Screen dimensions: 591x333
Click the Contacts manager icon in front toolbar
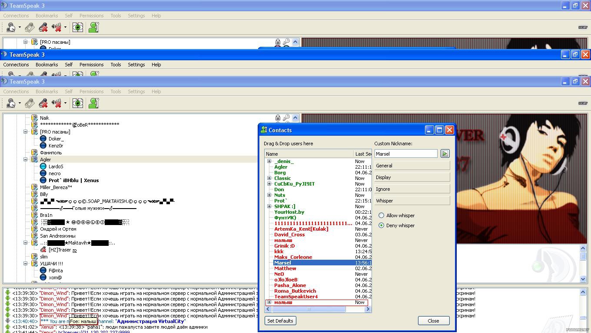coord(94,103)
